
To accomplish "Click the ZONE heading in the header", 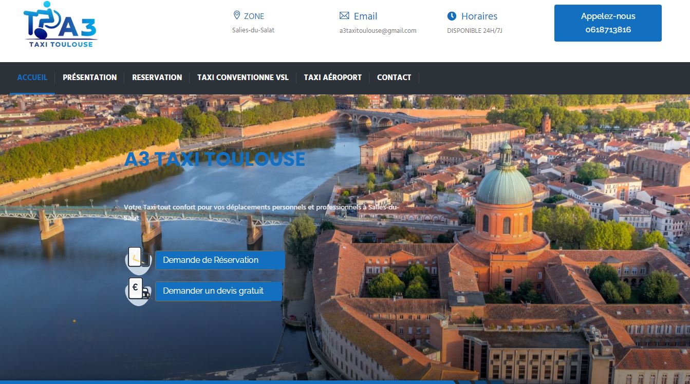I will 254,16.
